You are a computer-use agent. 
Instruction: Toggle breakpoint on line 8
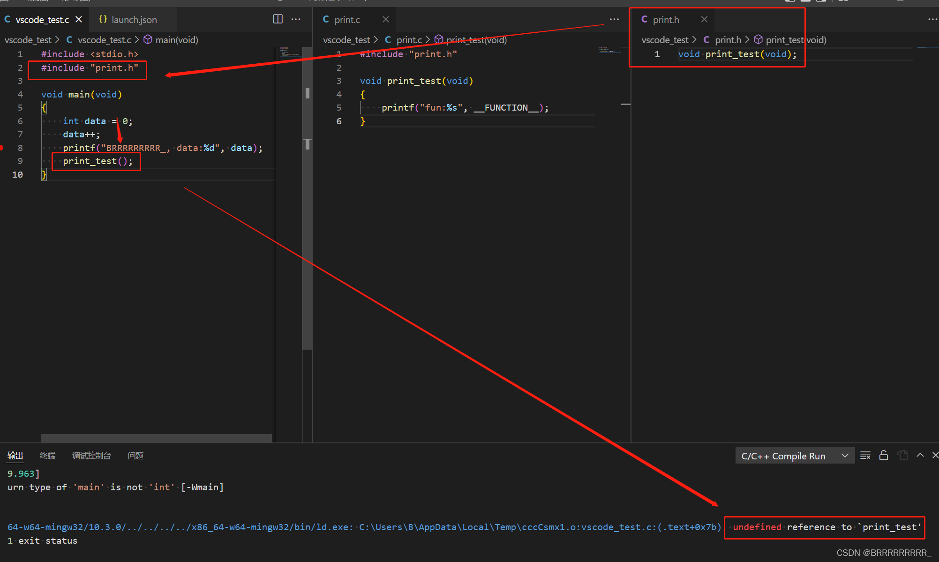3,148
